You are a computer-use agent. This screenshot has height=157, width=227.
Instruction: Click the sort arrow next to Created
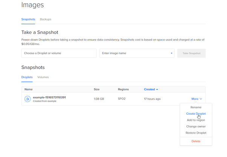click(x=157, y=89)
